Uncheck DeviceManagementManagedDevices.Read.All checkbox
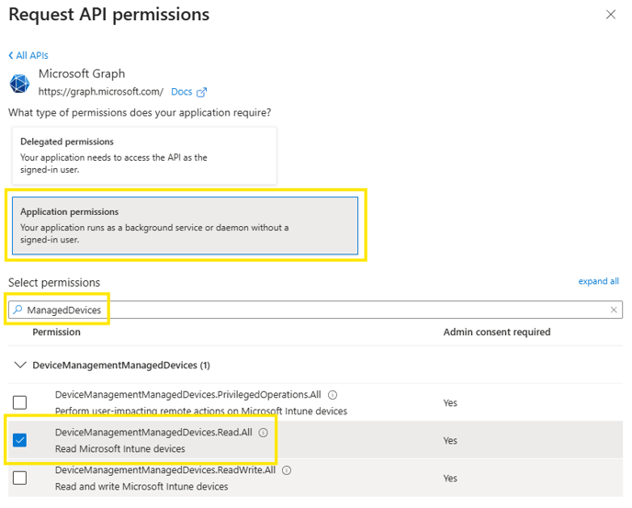Image resolution: width=632 pixels, height=508 pixels. 20,440
